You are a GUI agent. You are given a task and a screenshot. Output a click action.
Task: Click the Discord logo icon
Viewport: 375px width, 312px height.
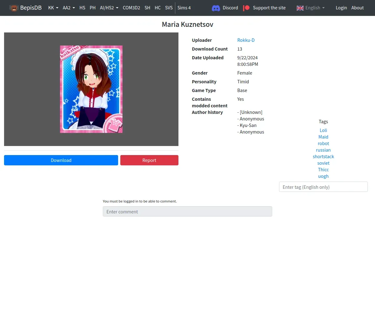(216, 8)
